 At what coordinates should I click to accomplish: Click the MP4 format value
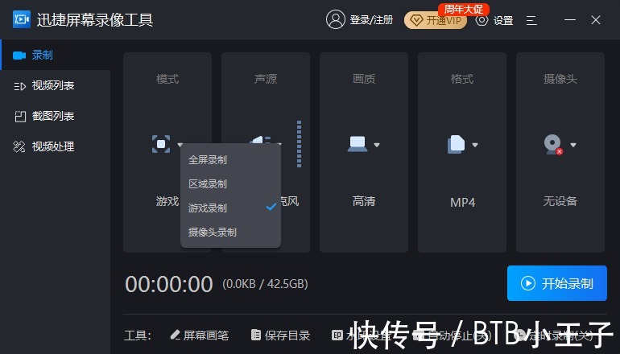(462, 202)
